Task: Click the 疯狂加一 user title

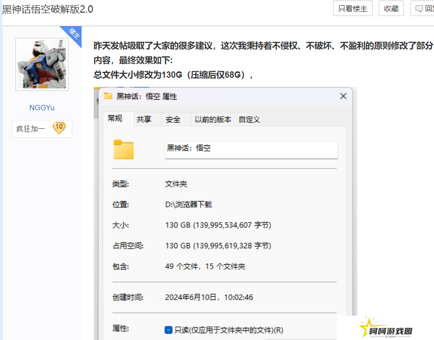Action: [31, 129]
